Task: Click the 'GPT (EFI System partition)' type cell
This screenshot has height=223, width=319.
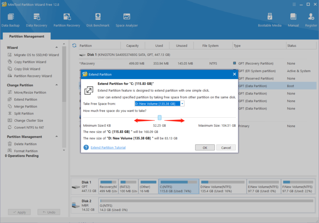Action: (257, 71)
